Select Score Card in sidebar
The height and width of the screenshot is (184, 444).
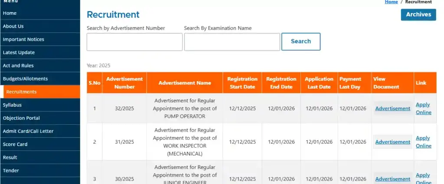point(15,144)
